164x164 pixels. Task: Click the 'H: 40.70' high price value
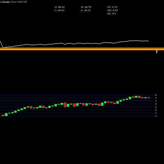pos(86,7)
